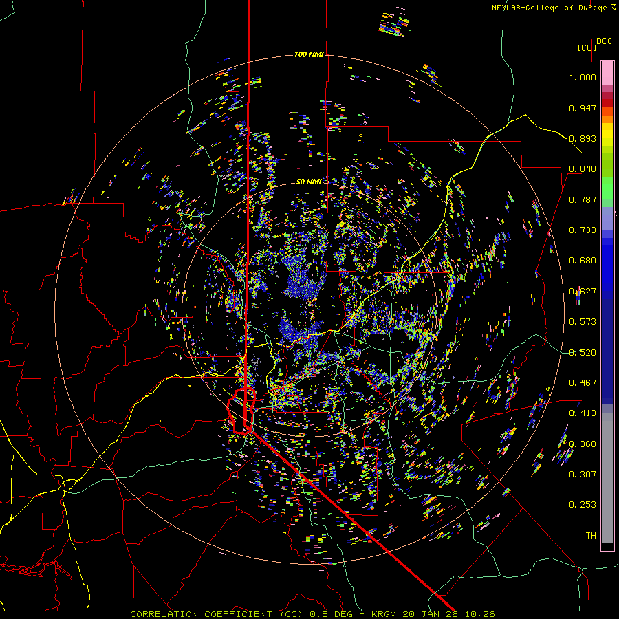Image resolution: width=619 pixels, height=619 pixels.
Task: Click the red polygon outline near radar center
Action: point(241,411)
